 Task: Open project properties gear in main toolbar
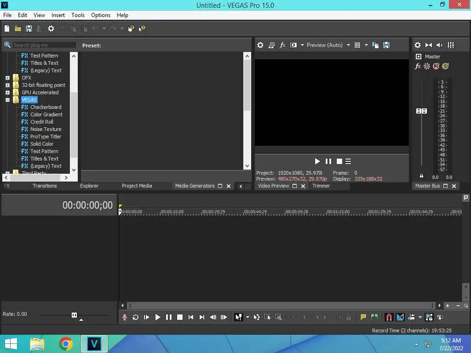point(51,28)
